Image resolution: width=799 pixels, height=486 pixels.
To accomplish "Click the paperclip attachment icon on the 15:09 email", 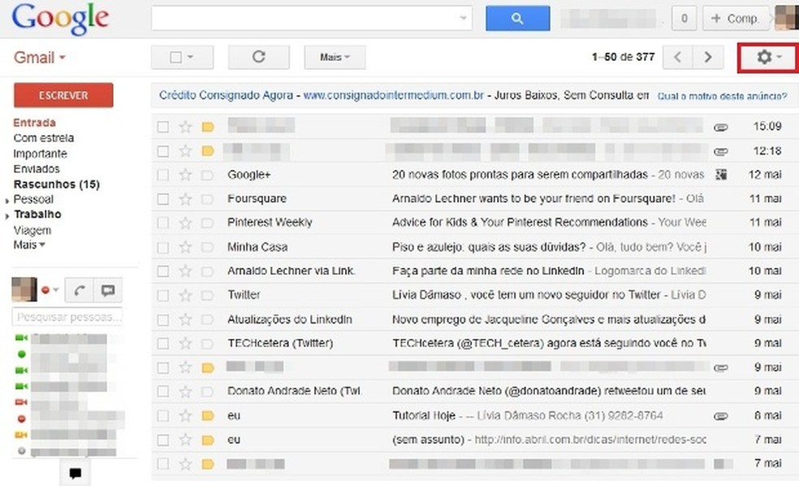I will pos(720,125).
